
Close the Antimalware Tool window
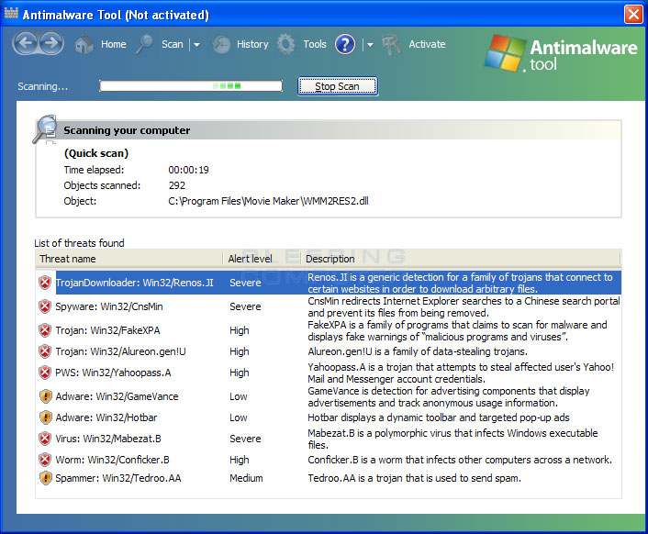click(x=633, y=14)
